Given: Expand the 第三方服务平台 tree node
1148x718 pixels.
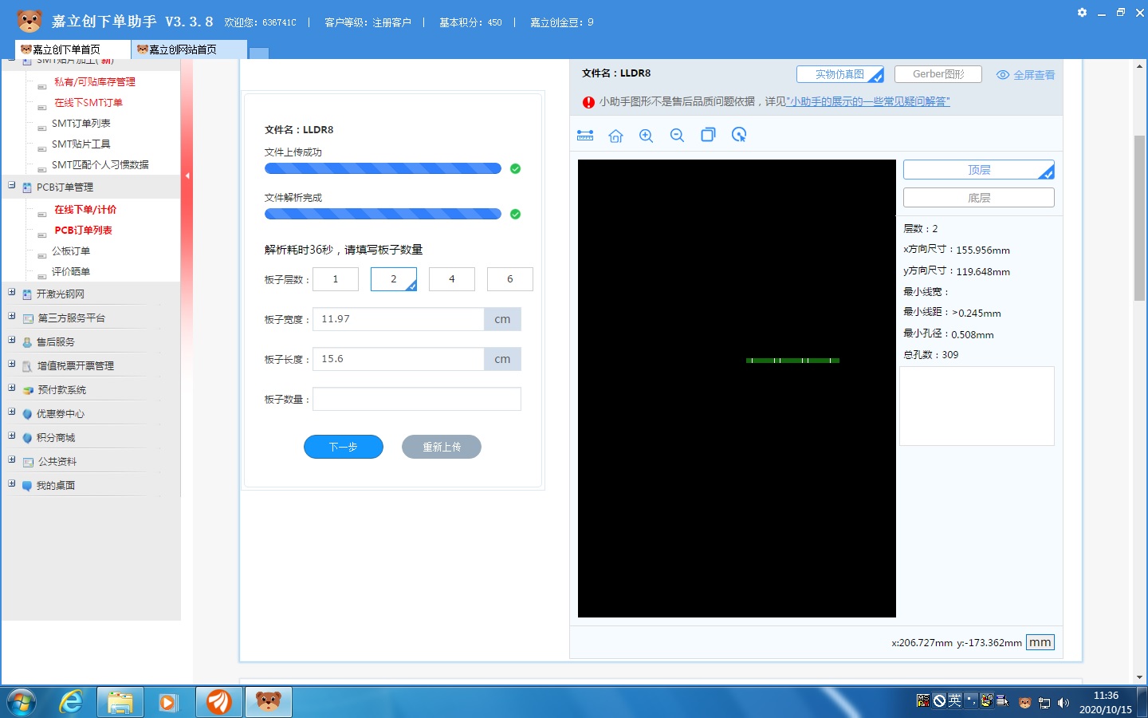Looking at the screenshot, I should point(12,316).
